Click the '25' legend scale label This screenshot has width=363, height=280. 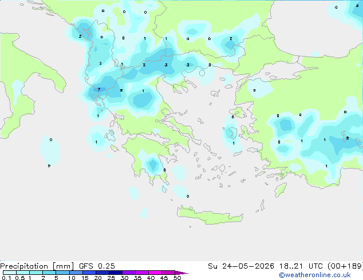coord(111,278)
